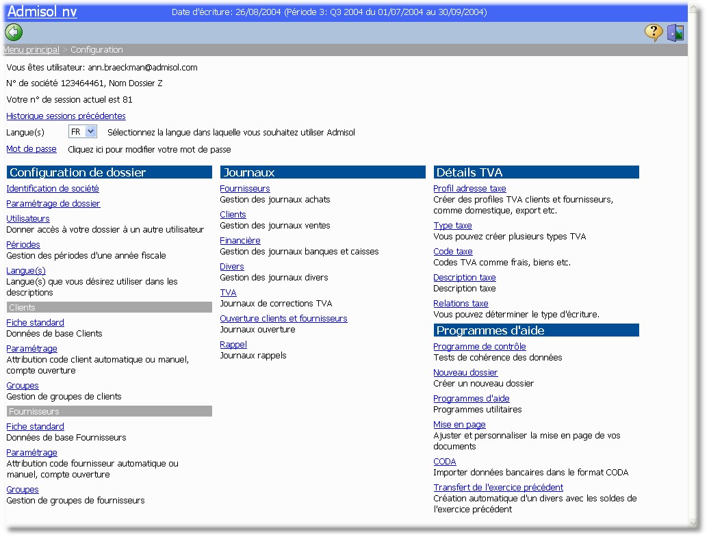Open Transfert de l'exercice précédent link
This screenshot has height=539, width=709.
coord(498,488)
